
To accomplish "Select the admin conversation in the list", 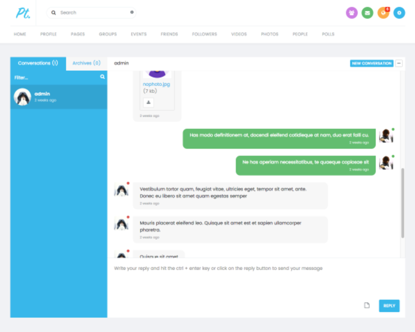I will tap(59, 97).
